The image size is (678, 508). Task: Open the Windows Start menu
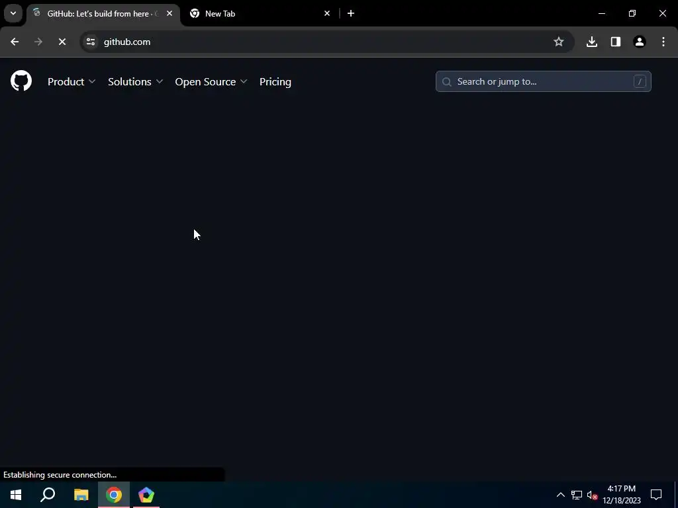pyautogui.click(x=16, y=495)
